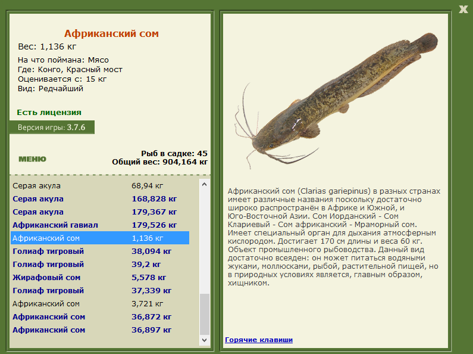Click the Рыб в садке: 45 counter

(174, 153)
